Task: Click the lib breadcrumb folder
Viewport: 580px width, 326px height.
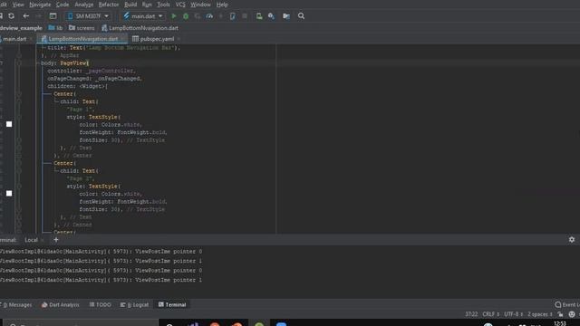Action: coord(55,28)
